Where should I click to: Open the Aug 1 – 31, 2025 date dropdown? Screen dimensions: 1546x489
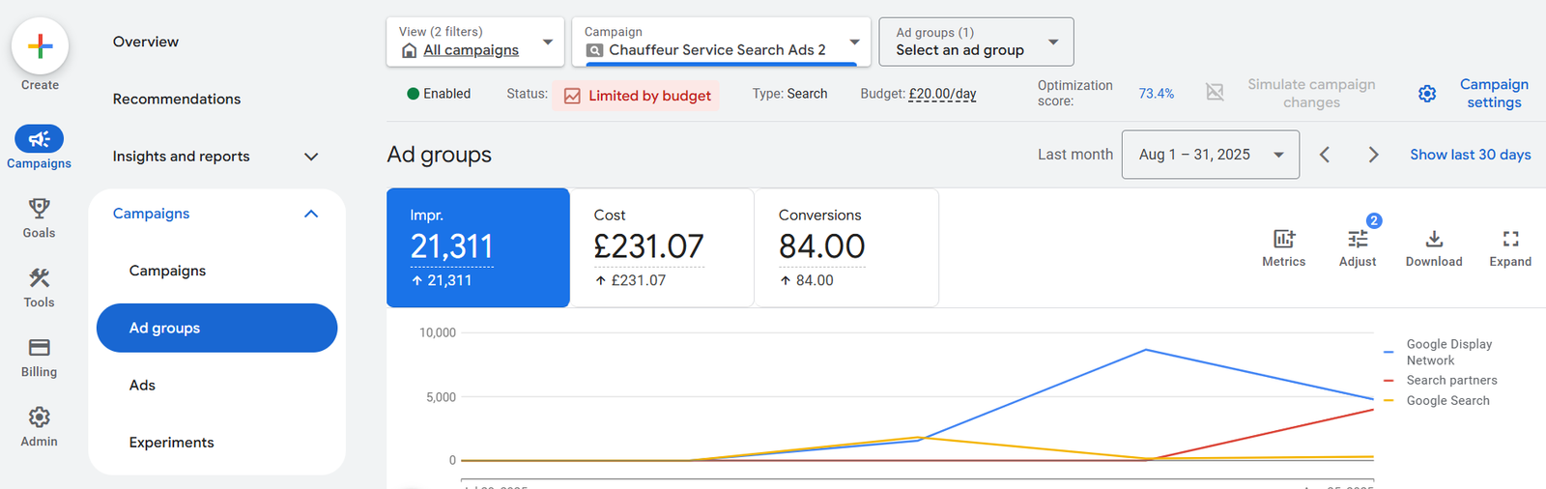(1211, 155)
